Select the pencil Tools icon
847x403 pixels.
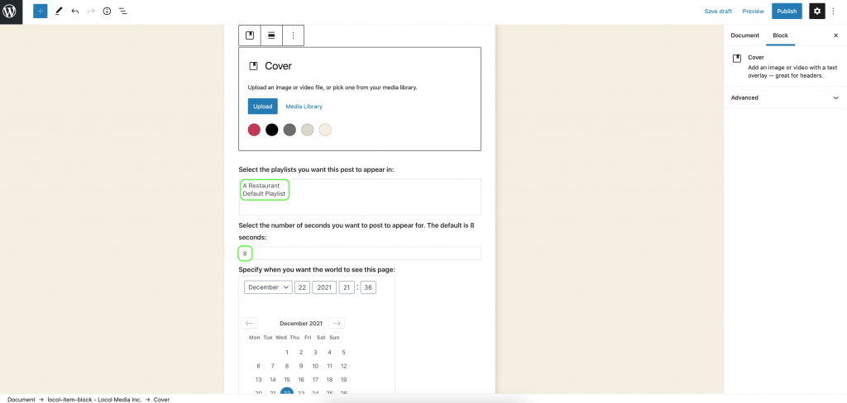coord(59,11)
